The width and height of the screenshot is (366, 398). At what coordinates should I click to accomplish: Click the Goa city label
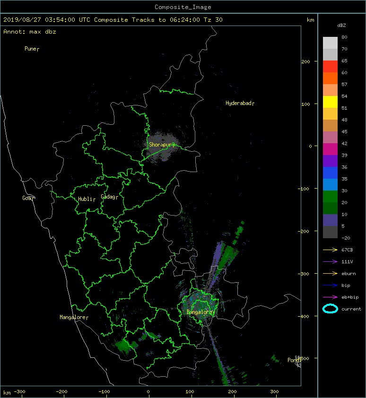pyautogui.click(x=28, y=198)
